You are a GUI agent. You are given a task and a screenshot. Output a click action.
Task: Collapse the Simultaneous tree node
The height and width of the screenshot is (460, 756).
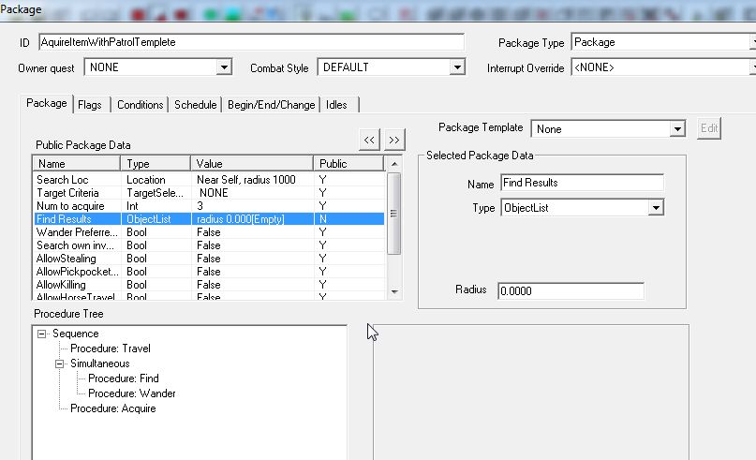coord(59,364)
